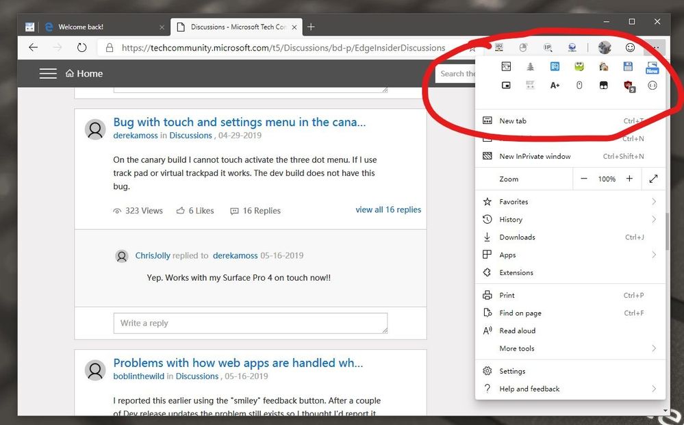The image size is (684, 425).
Task: Open derekamoss author profile under the thread title
Action: 136,136
